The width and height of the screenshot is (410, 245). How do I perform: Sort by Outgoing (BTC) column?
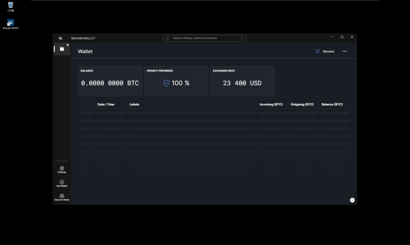tap(302, 104)
